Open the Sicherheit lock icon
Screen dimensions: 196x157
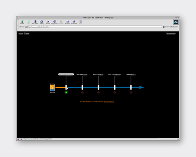pyautogui.click(x=74, y=22)
